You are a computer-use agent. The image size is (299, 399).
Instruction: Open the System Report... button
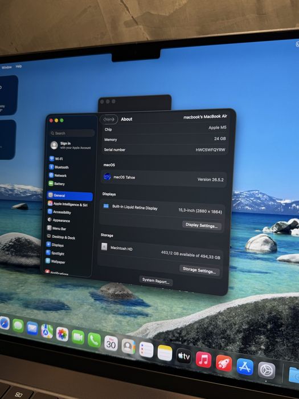point(156,281)
